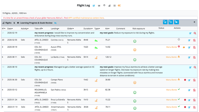Sort by the N° column

tap(3, 29)
